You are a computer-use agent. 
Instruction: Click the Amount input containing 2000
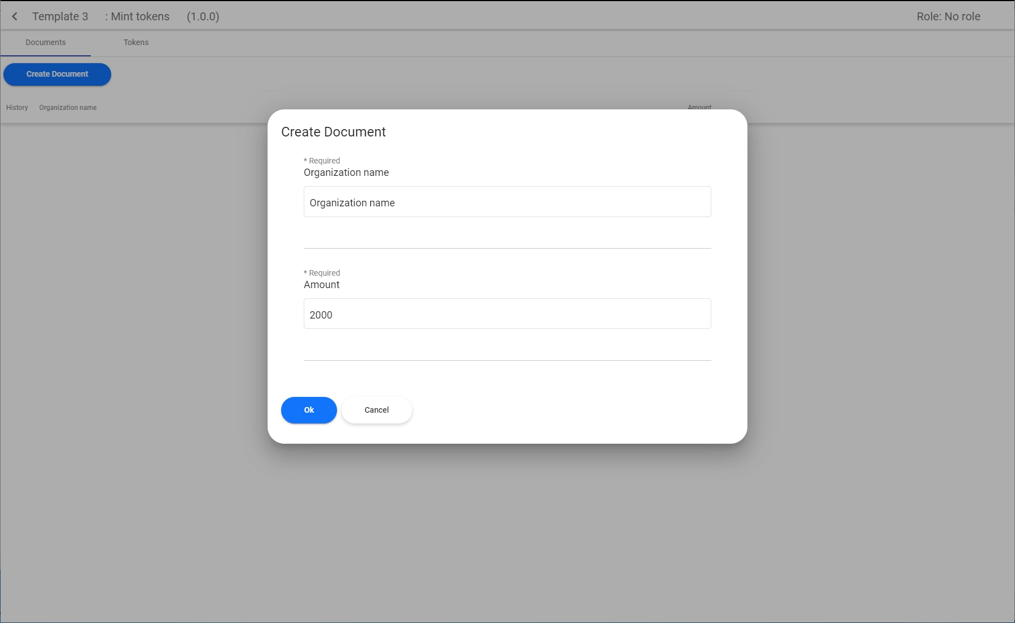507,314
